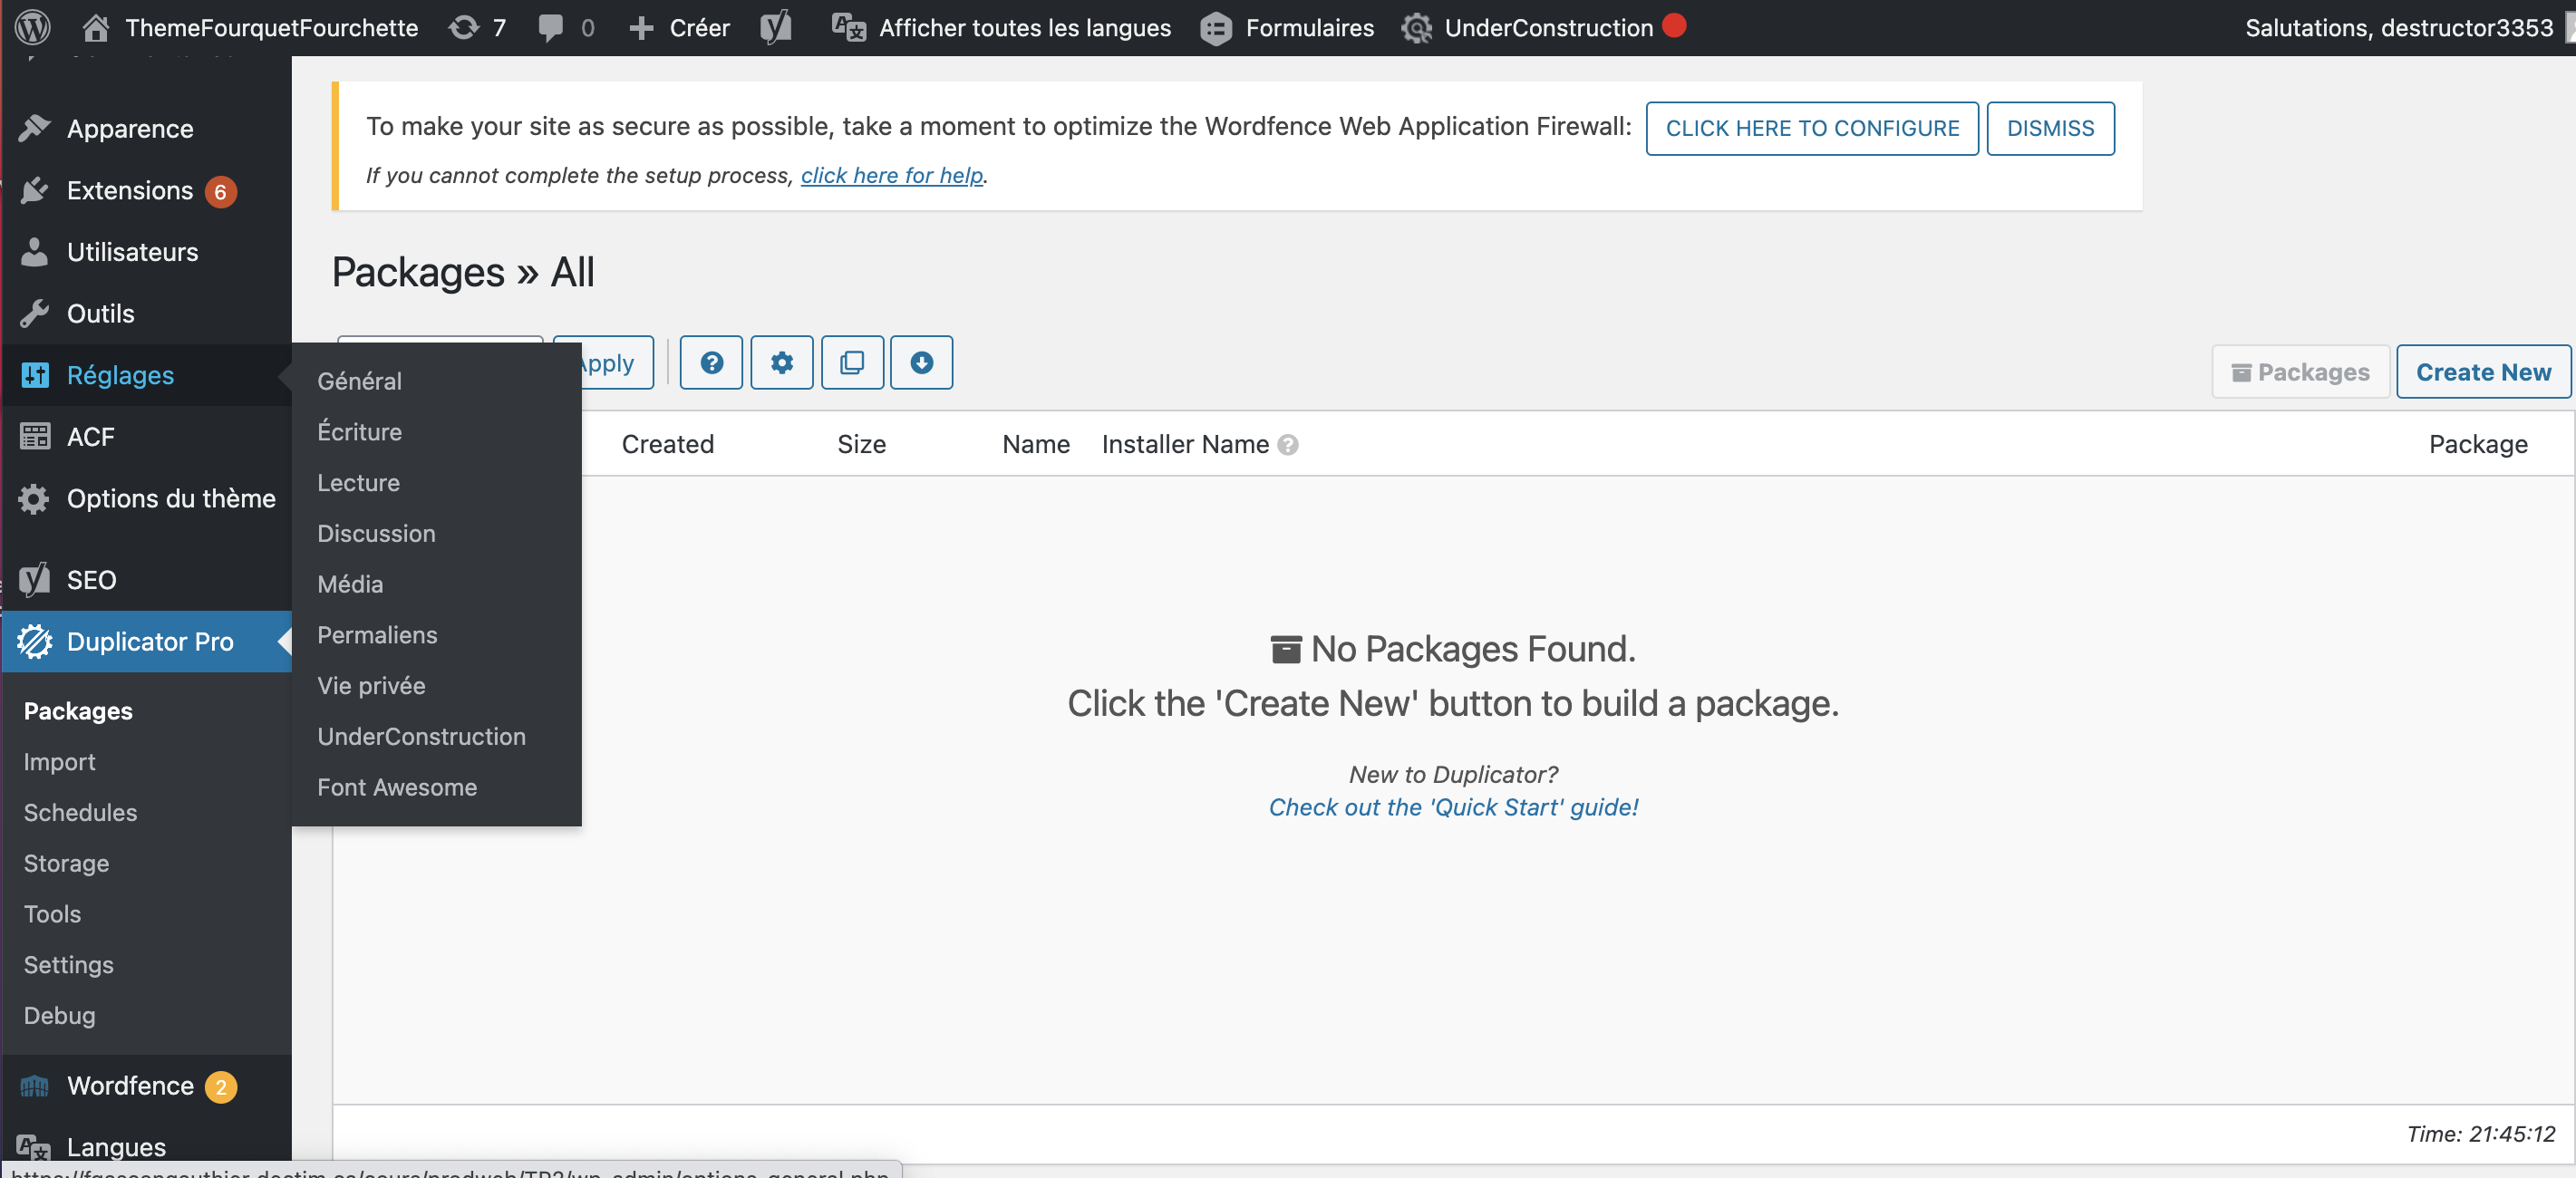
Task: Click the Installer Name help icon
Action: 1288,445
